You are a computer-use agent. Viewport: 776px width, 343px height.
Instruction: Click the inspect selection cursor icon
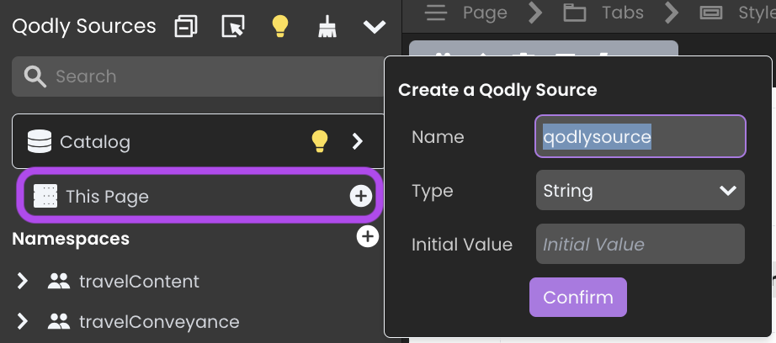[x=233, y=26]
